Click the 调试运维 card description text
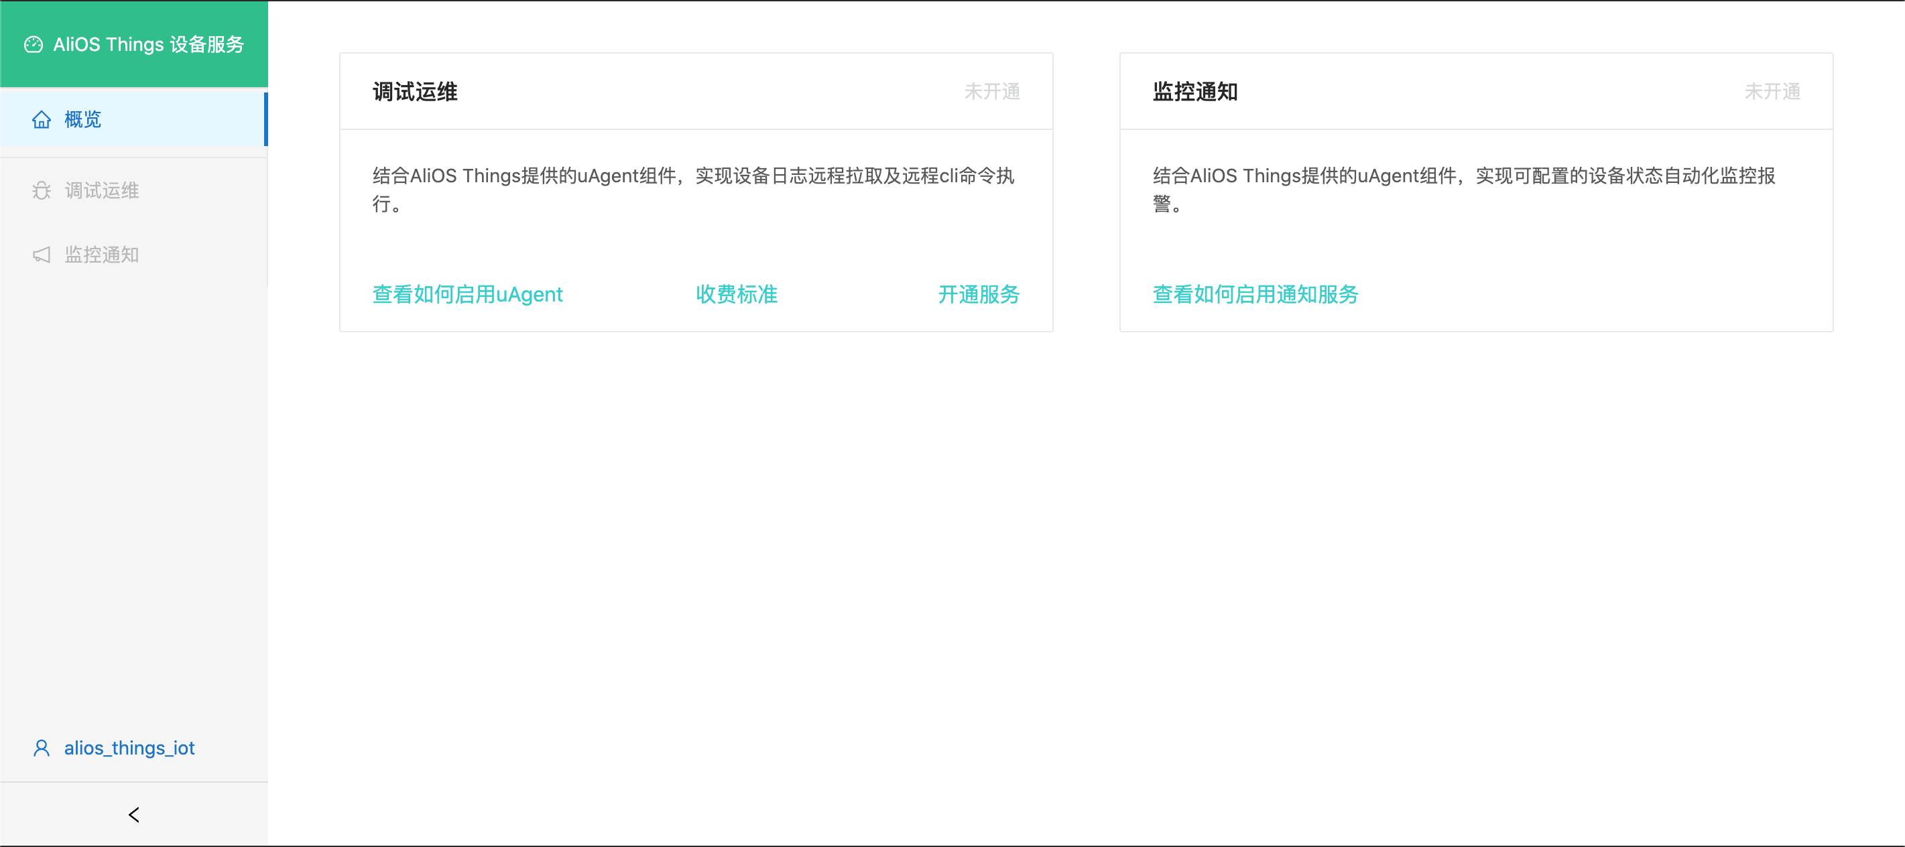Image resolution: width=1905 pixels, height=847 pixels. tap(694, 189)
